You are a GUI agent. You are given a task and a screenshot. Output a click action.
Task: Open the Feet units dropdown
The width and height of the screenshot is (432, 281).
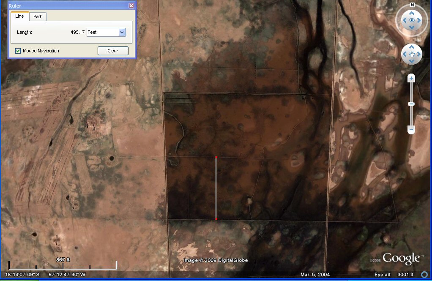tap(122, 32)
